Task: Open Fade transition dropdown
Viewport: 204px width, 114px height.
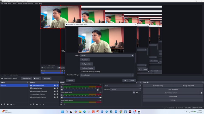Action: (x=123, y=86)
